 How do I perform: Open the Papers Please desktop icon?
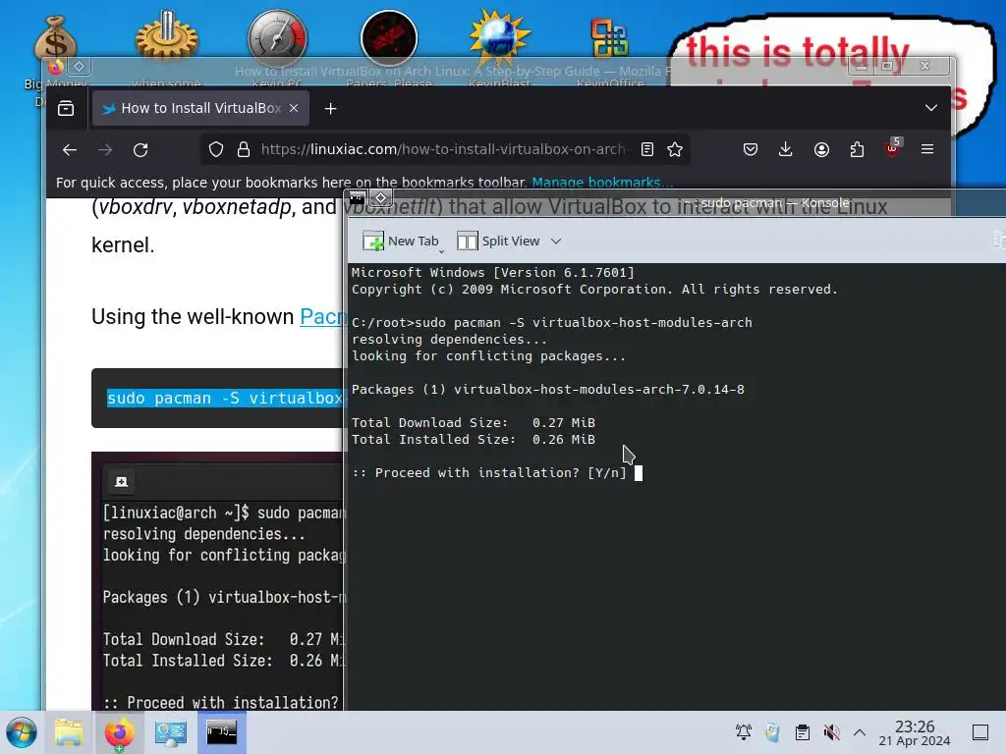[389, 37]
